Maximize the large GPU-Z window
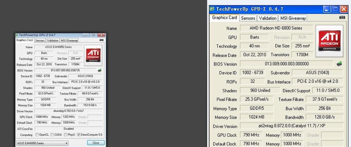 point(335,9)
